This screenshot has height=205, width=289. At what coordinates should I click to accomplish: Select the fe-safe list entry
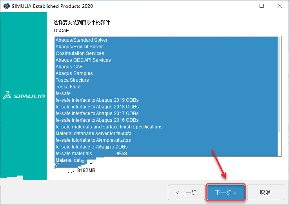point(166,93)
